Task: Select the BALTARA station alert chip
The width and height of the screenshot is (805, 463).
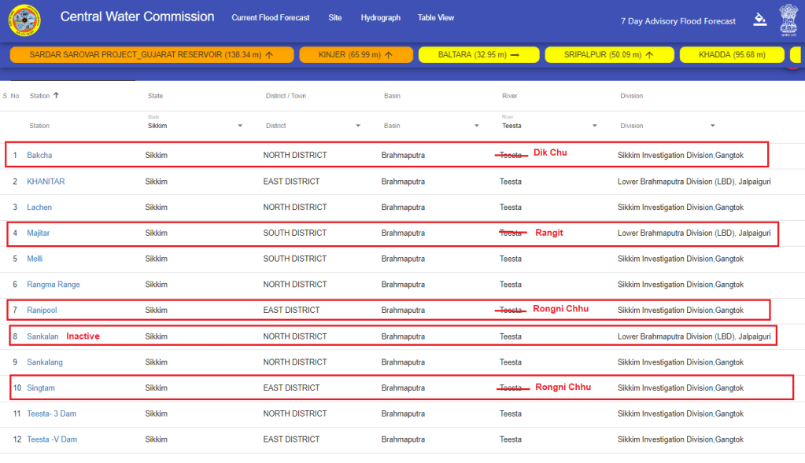Action: click(x=478, y=55)
